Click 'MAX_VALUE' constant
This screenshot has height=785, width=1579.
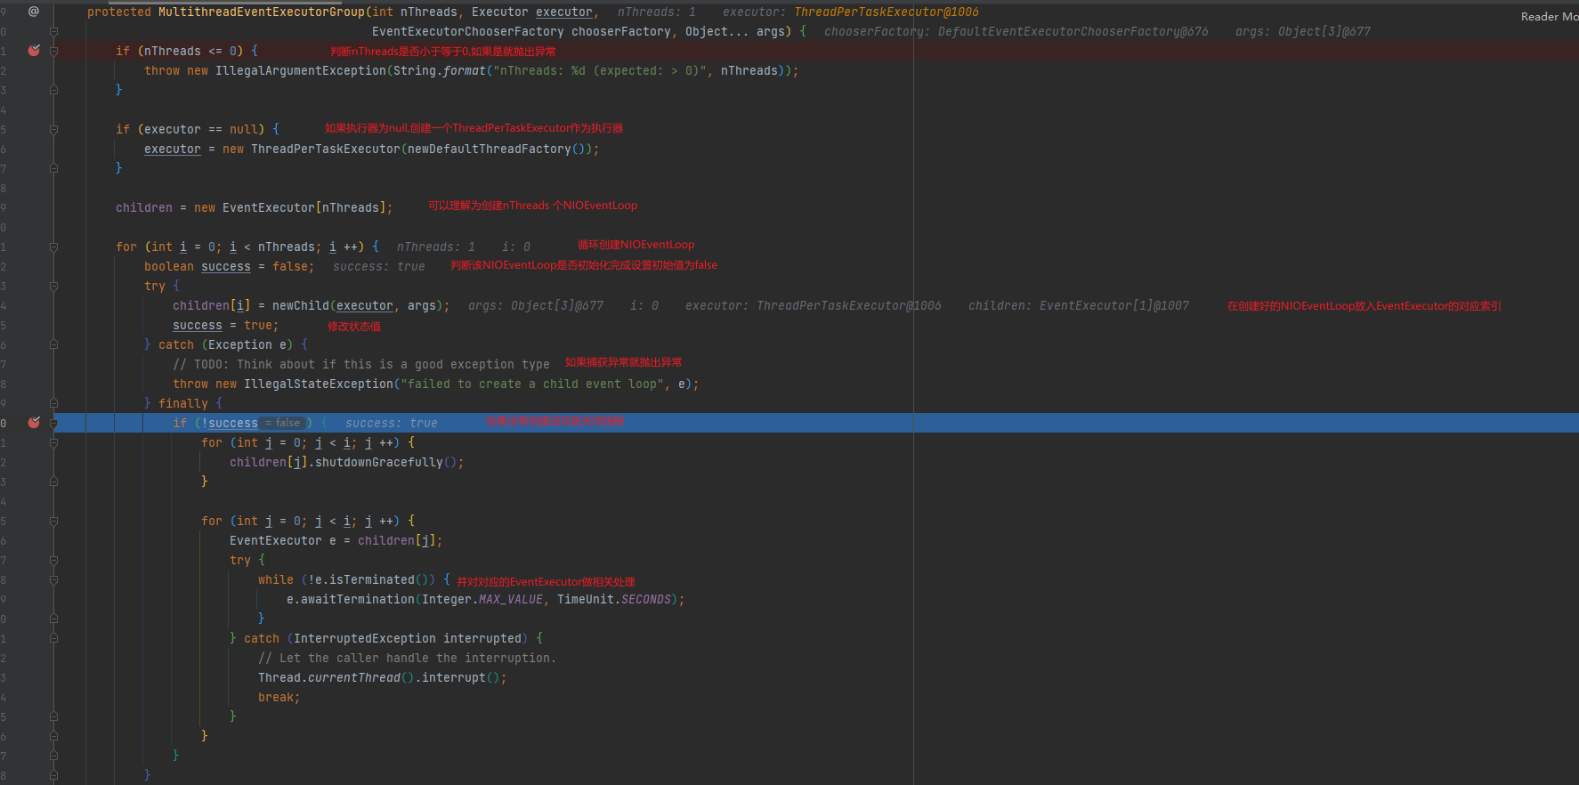(510, 599)
